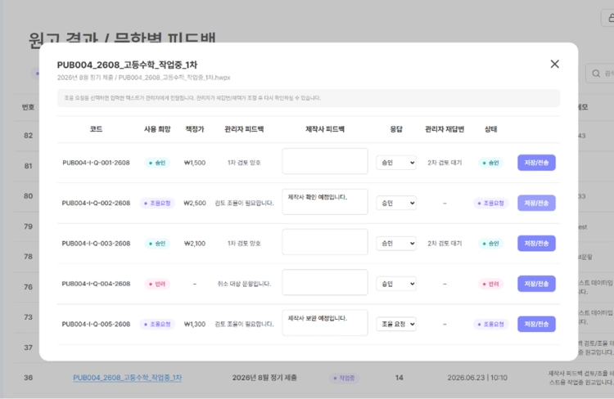Click code PUB004-I-Q-004-2608
614x399 pixels.
[x=96, y=284]
